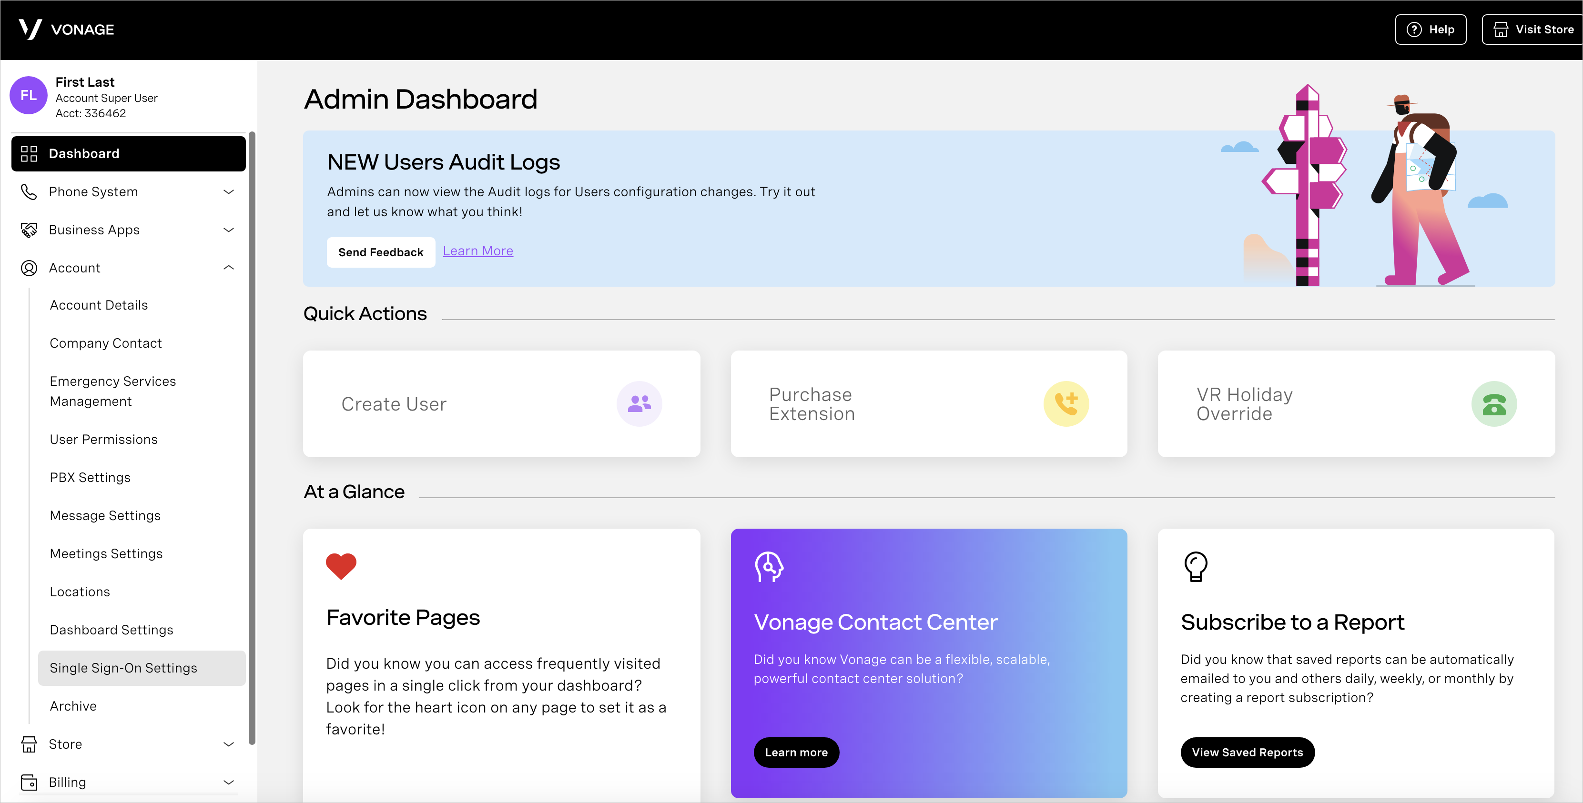Click the Purchase Extension quick action
Viewport: 1583px width, 803px height.
[x=928, y=402]
